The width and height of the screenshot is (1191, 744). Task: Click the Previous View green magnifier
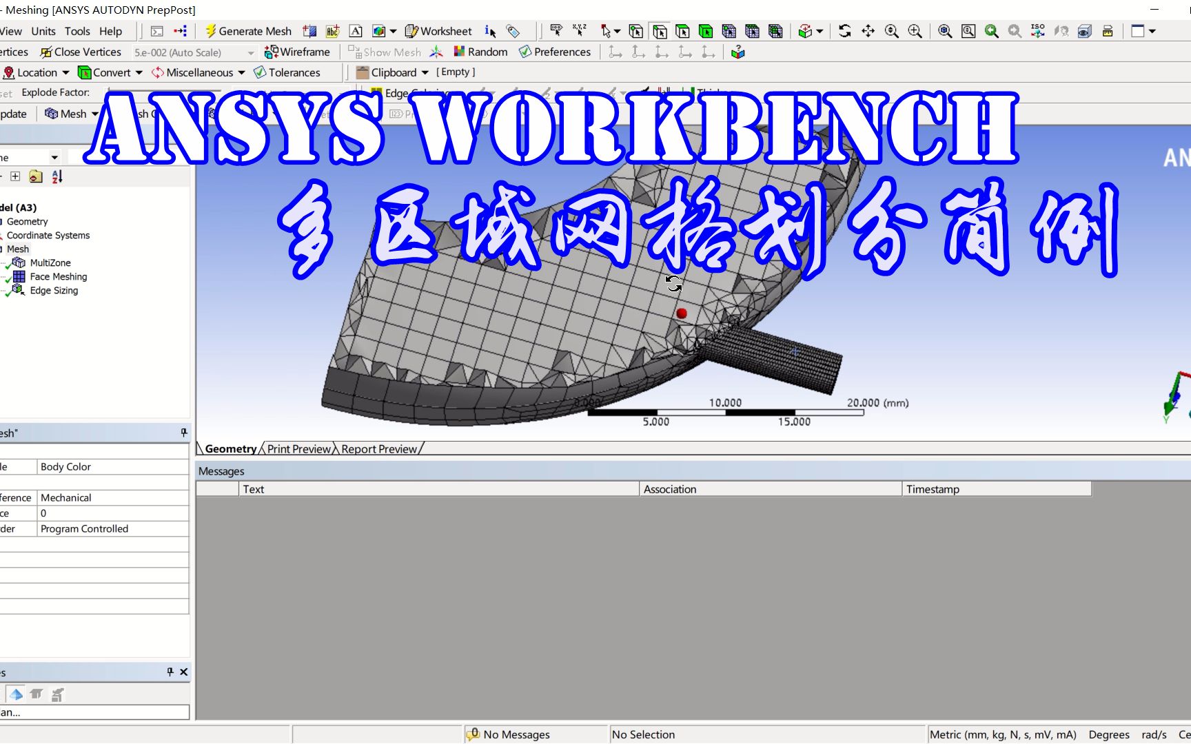(992, 31)
